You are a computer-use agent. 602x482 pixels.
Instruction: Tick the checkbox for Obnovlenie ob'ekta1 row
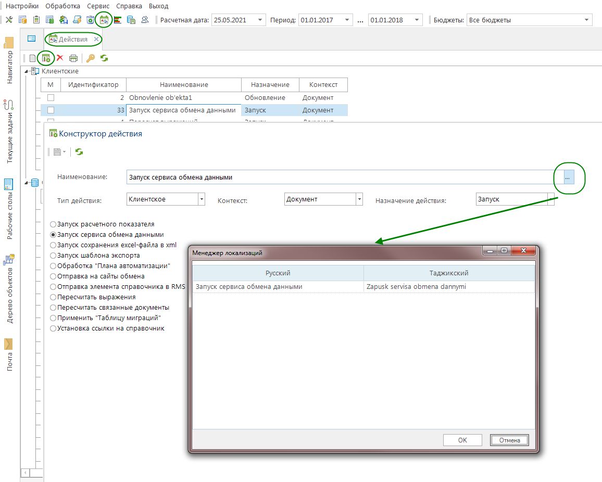click(x=51, y=97)
